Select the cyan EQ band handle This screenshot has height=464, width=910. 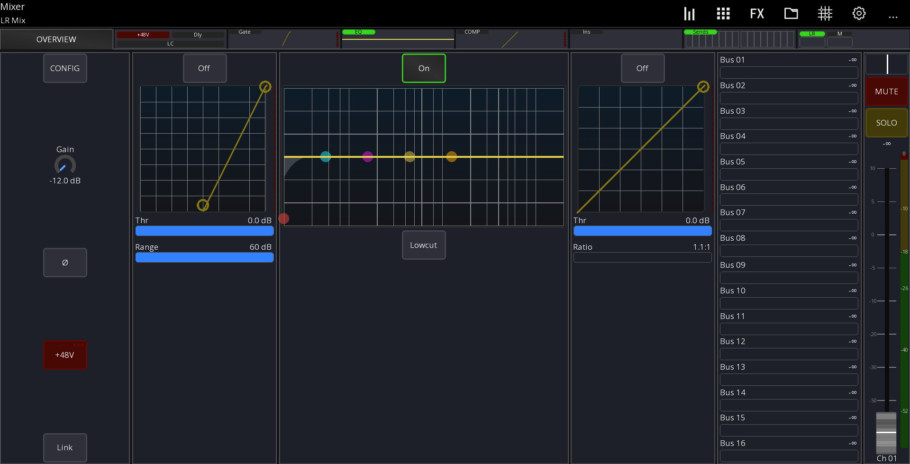326,156
